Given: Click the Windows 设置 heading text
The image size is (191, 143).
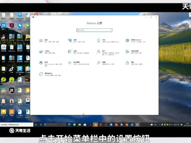Looking at the screenshot, I should click(x=94, y=23).
